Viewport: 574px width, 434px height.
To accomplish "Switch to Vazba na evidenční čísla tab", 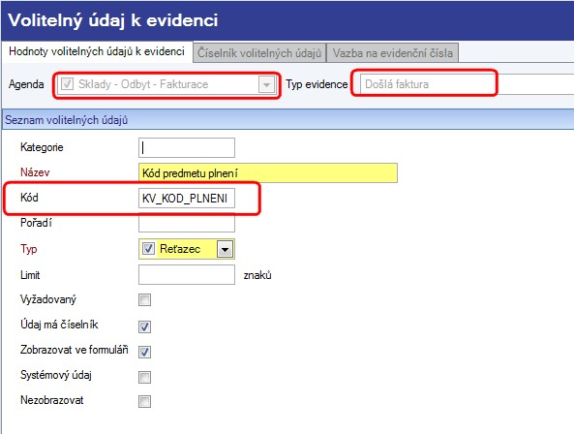I will (392, 52).
